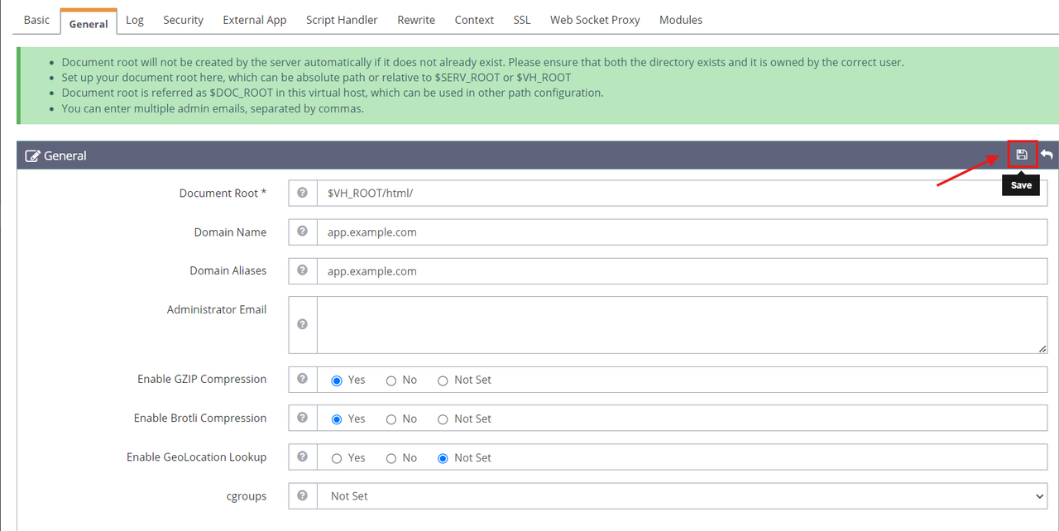Click help icon next to cgroups
This screenshot has width=1059, height=531.
303,495
